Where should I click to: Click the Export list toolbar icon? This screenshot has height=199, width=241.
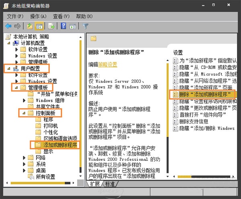point(51,26)
